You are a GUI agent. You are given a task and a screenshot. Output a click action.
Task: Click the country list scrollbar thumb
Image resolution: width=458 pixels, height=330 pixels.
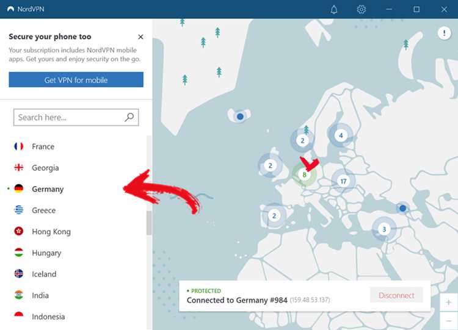click(x=149, y=223)
